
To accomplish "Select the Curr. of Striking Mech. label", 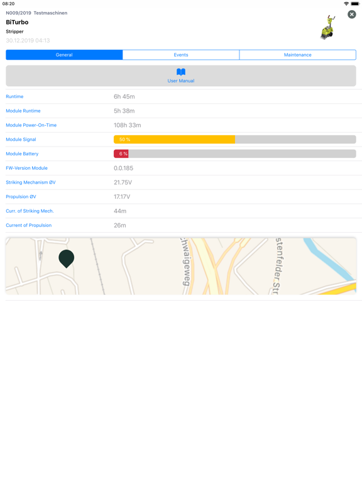I will coord(30,211).
